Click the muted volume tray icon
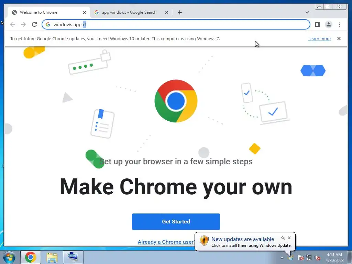The height and width of the screenshot is (264, 352). [317, 257]
